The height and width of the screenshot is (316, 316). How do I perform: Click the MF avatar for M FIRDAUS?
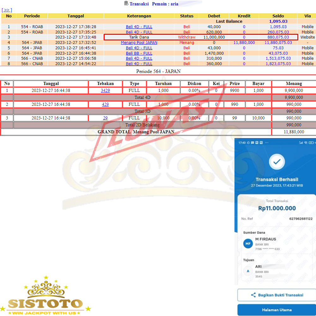[x=248, y=244]
